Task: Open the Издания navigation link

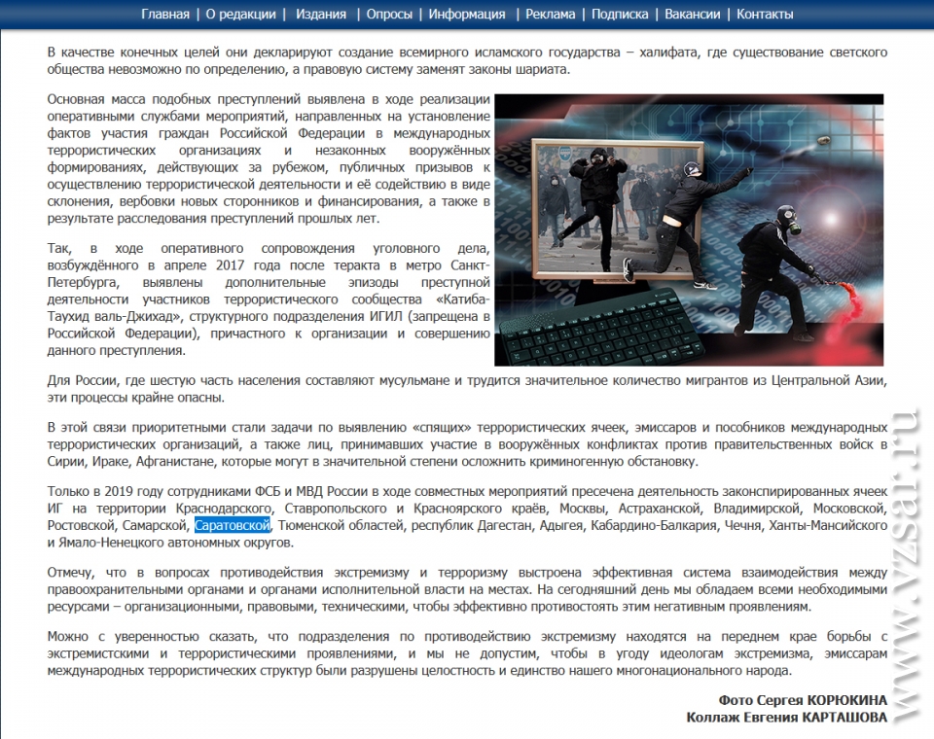Action: click(321, 14)
